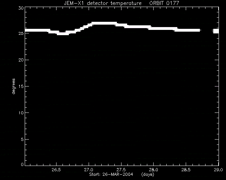The height and width of the screenshot is (180, 226).
Task: Click the x-axis tick label 27.0
Action: pyautogui.click(x=89, y=170)
